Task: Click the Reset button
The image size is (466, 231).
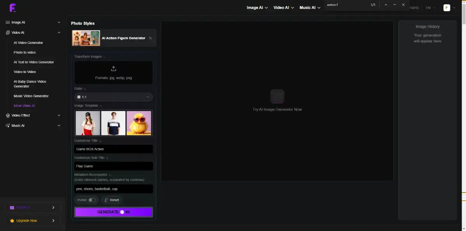Action: click(x=112, y=200)
